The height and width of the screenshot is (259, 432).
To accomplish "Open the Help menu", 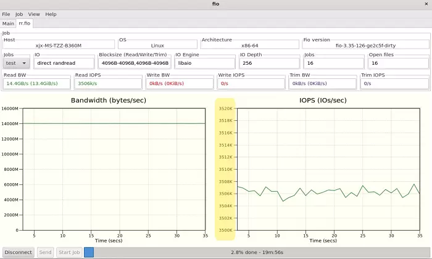I will [x=51, y=14].
